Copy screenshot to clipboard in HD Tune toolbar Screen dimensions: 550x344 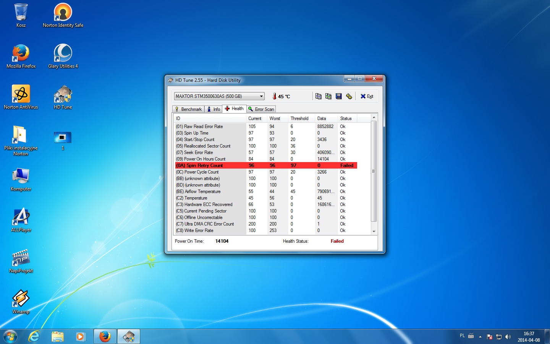[328, 96]
